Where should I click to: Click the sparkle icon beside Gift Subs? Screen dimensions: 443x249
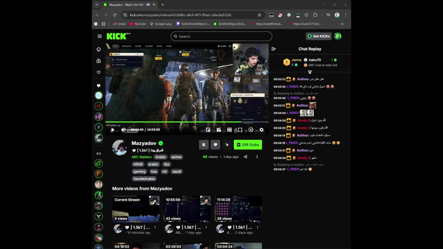click(227, 145)
